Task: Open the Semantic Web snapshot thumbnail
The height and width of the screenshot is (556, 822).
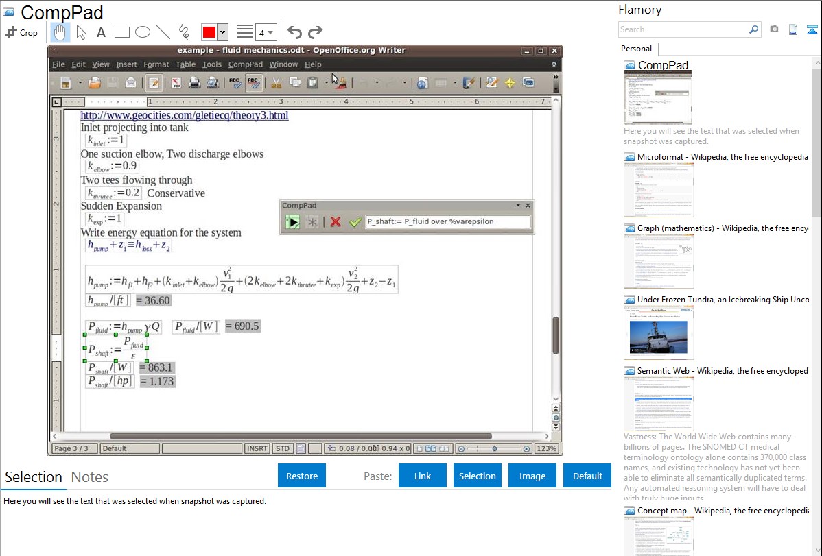Action: [659, 404]
